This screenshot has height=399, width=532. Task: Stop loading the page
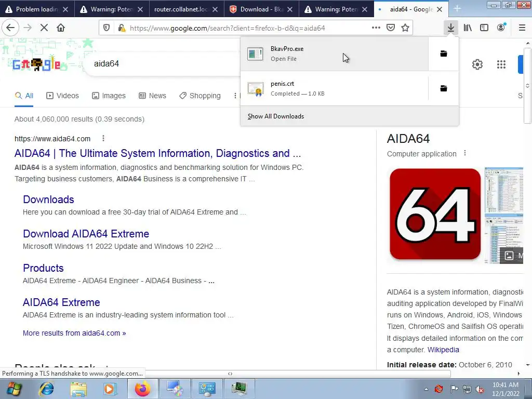coord(44,28)
